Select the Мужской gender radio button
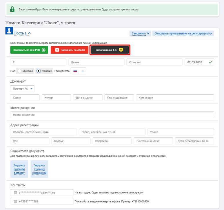Image resolution: width=224 pixels, height=210 pixels. tap(20, 71)
